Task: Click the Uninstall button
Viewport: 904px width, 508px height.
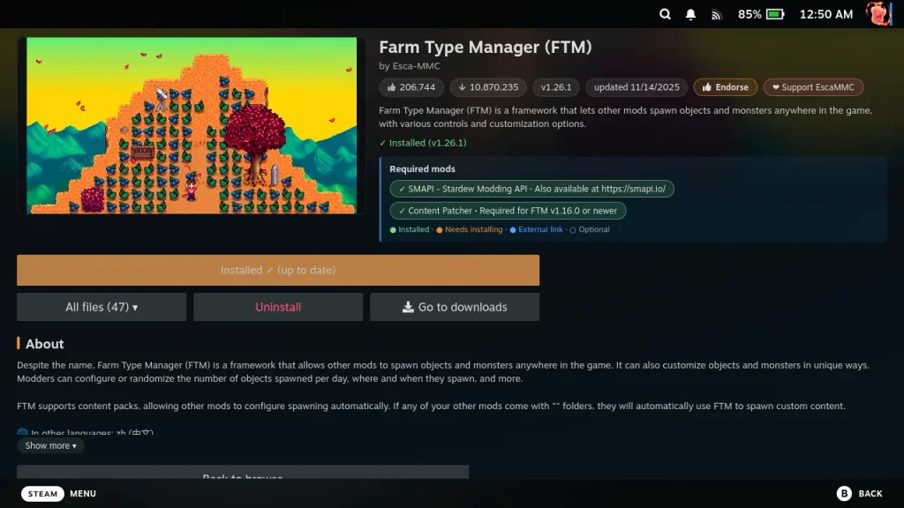Action: [x=278, y=307]
